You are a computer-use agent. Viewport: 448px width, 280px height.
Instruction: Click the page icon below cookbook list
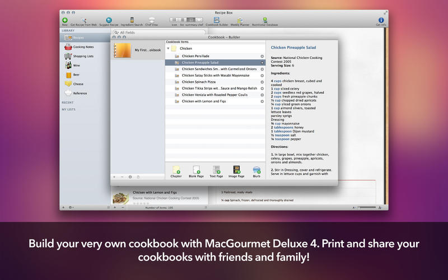coord(138,177)
